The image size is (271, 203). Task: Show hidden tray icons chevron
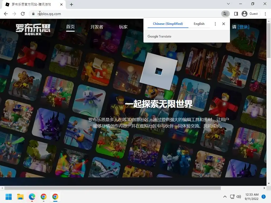pos(225,197)
